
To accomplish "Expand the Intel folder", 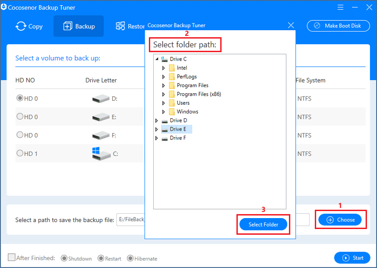I will pyautogui.click(x=164, y=68).
